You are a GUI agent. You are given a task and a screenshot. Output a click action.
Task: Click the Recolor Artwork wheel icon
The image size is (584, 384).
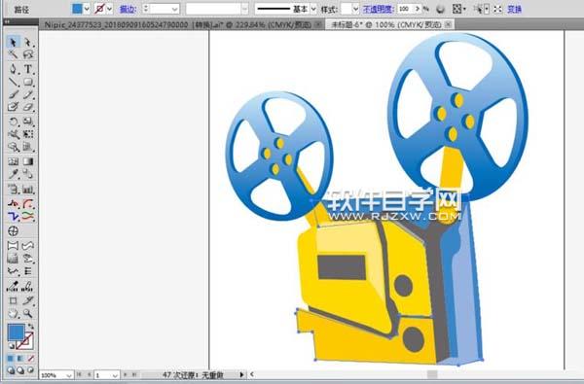[x=440, y=9]
